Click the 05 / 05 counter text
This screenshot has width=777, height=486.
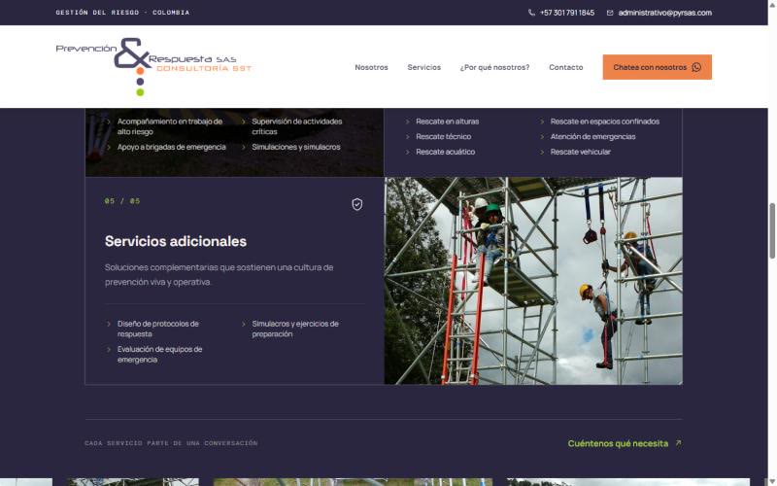coord(122,201)
